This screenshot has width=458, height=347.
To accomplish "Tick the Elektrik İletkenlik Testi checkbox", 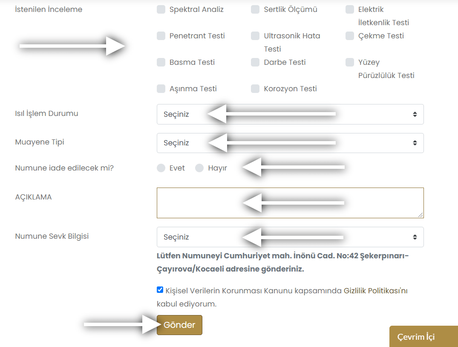I will [350, 9].
